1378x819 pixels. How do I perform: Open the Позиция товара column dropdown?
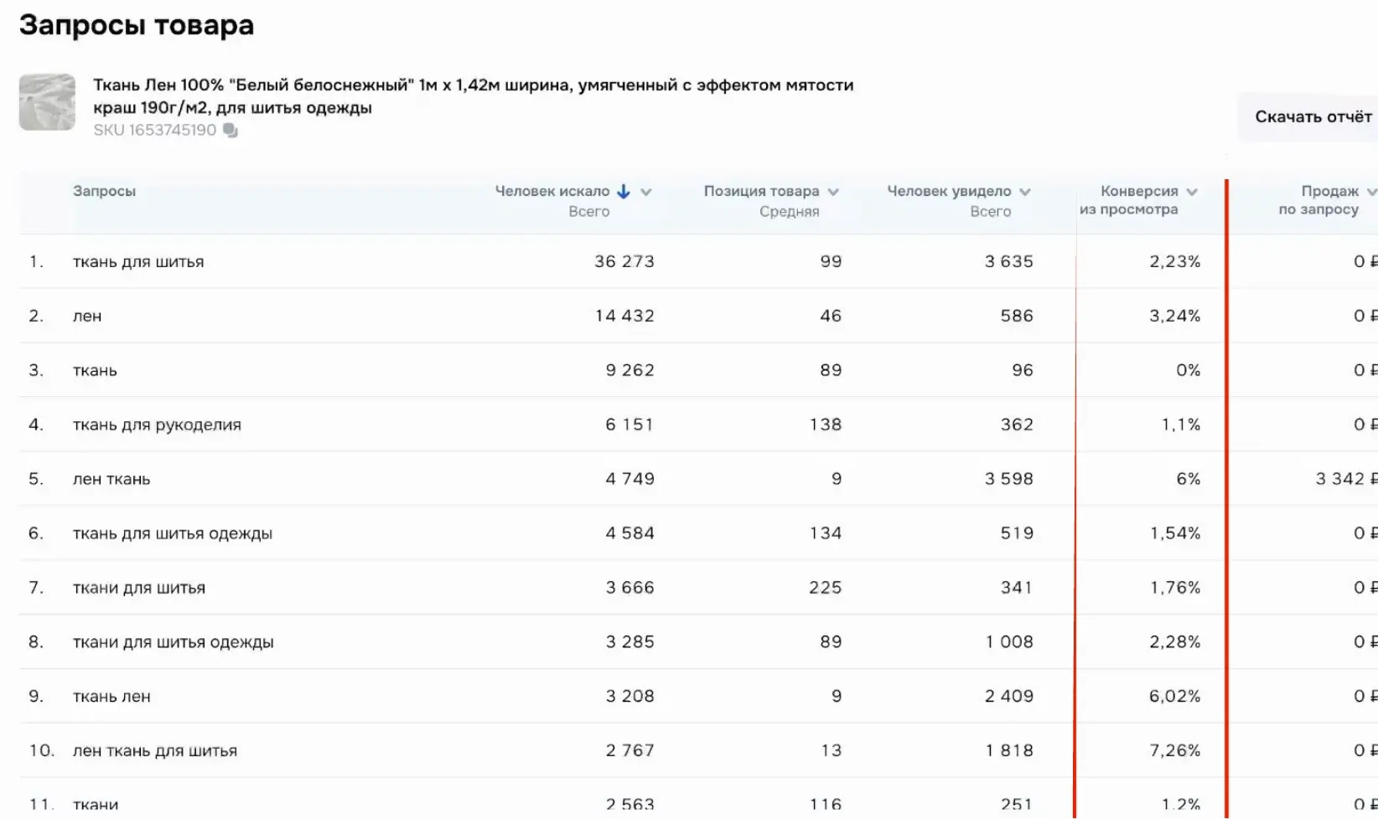point(833,192)
